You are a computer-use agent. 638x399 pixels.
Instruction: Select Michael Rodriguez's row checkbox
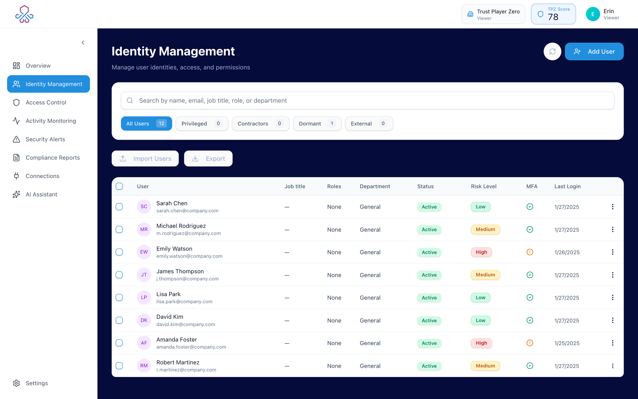pos(119,229)
